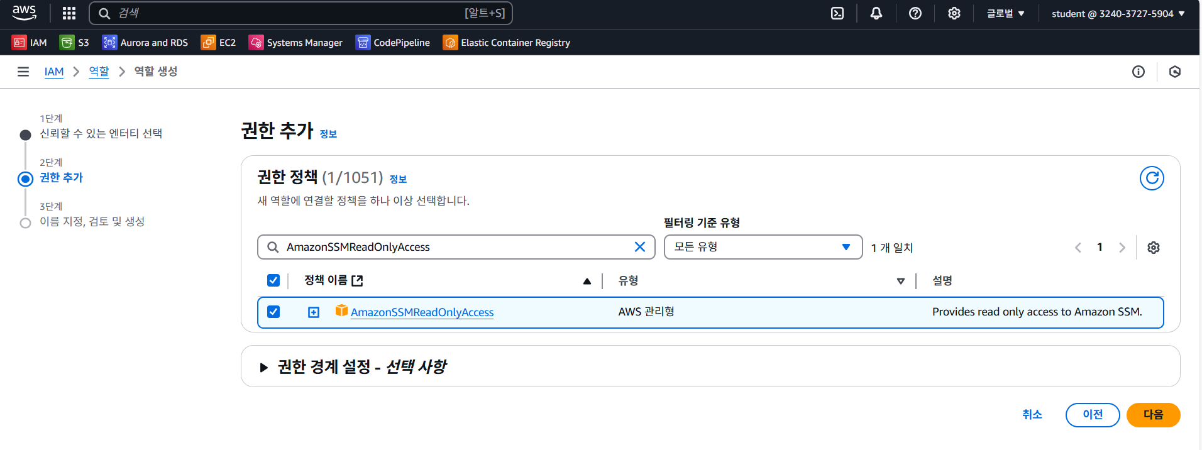Toggle the side navigation hamburger menu
The height and width of the screenshot is (450, 1202).
(x=23, y=72)
